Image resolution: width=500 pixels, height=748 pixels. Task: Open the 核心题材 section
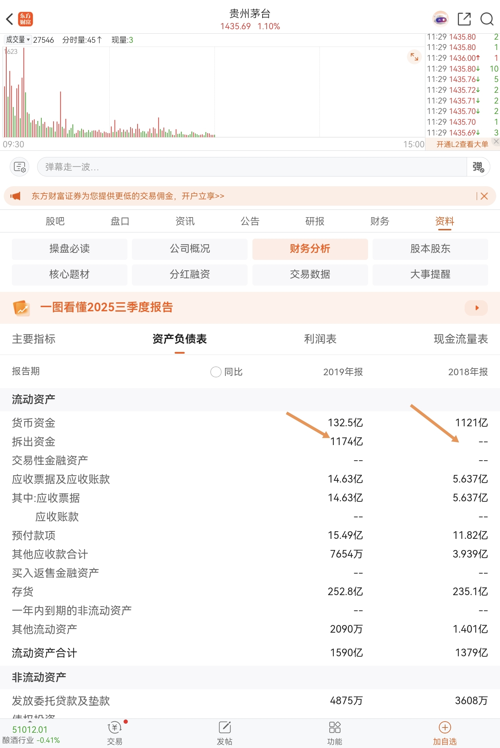(x=69, y=274)
